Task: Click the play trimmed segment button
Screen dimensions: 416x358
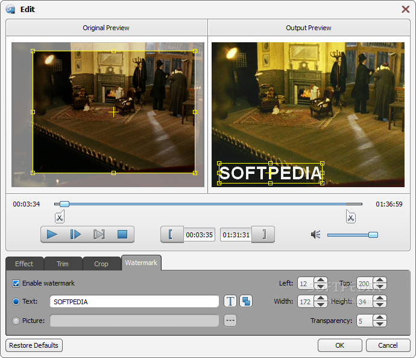Action: [x=99, y=234]
